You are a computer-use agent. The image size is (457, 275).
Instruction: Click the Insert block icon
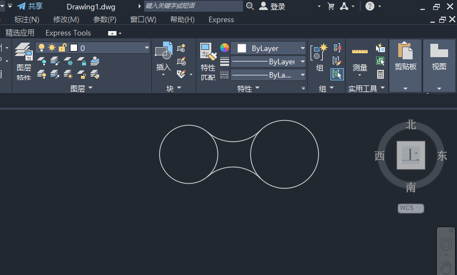pos(164,50)
